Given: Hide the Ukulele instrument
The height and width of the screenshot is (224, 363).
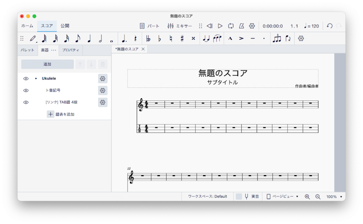Looking at the screenshot, I should click(26, 79).
